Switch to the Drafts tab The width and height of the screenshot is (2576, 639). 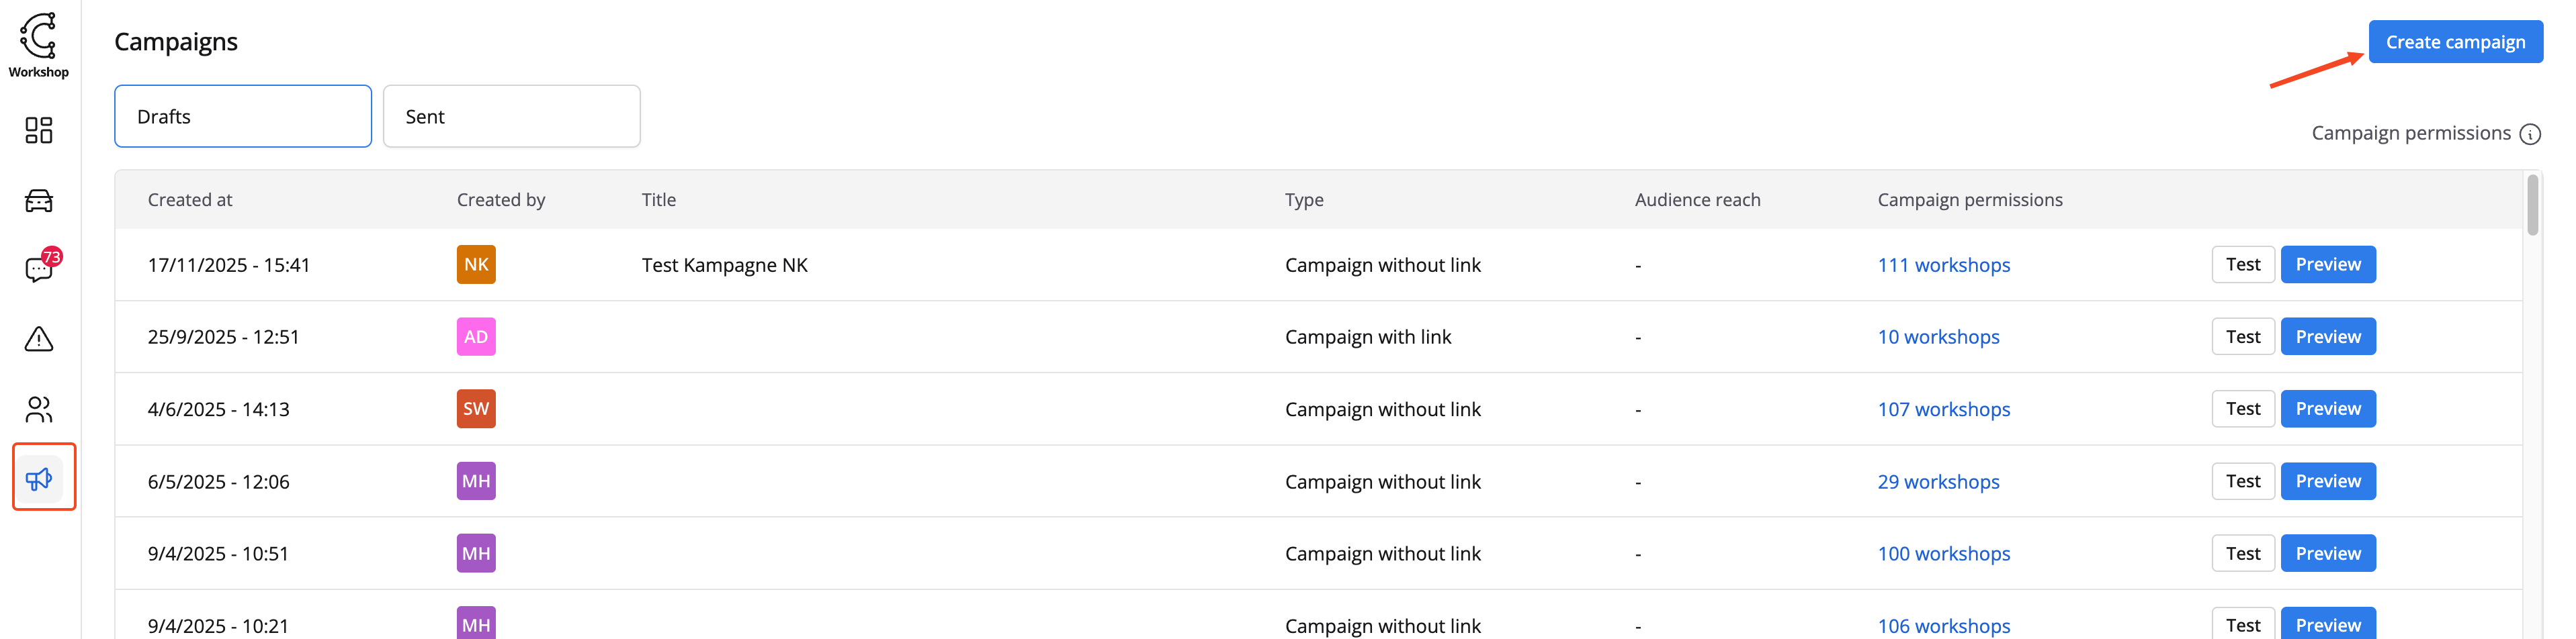tap(243, 117)
